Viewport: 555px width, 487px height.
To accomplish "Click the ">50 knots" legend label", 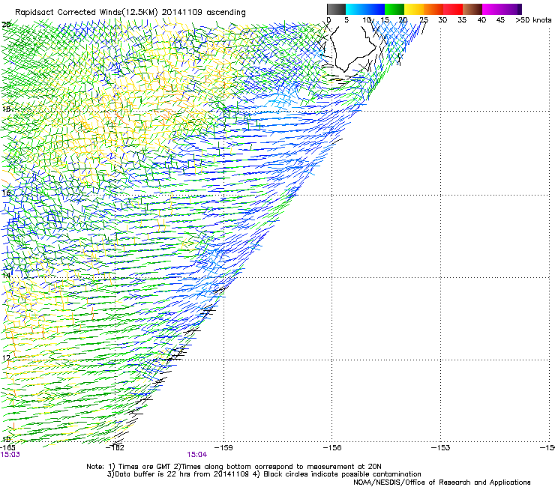I will pos(533,20).
